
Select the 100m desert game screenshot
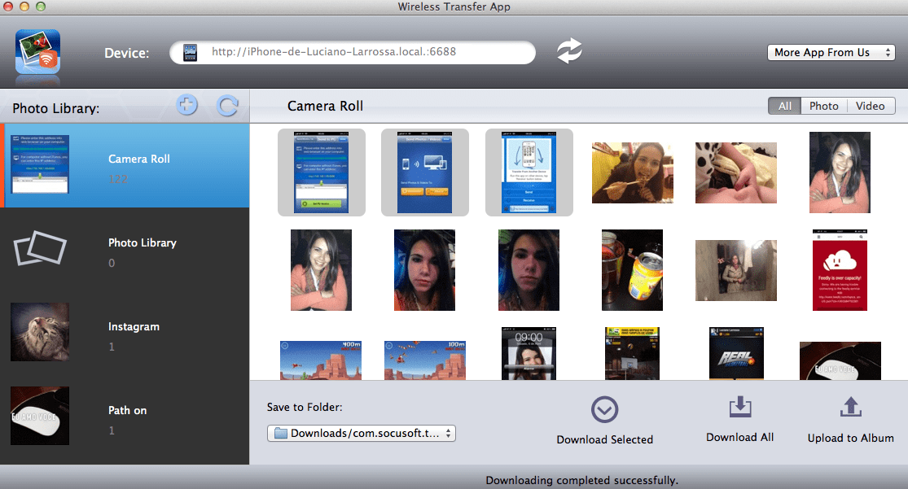[424, 360]
